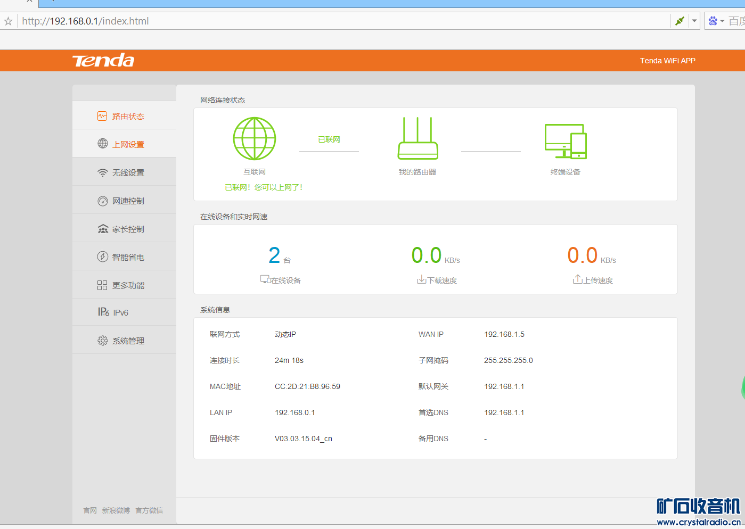Viewport: 745px width, 529px height.
Task: Open the 网速控制 menu item
Action: [x=124, y=201]
